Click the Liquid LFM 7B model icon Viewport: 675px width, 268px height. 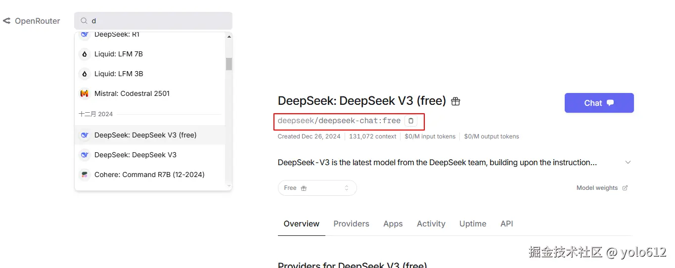click(85, 54)
